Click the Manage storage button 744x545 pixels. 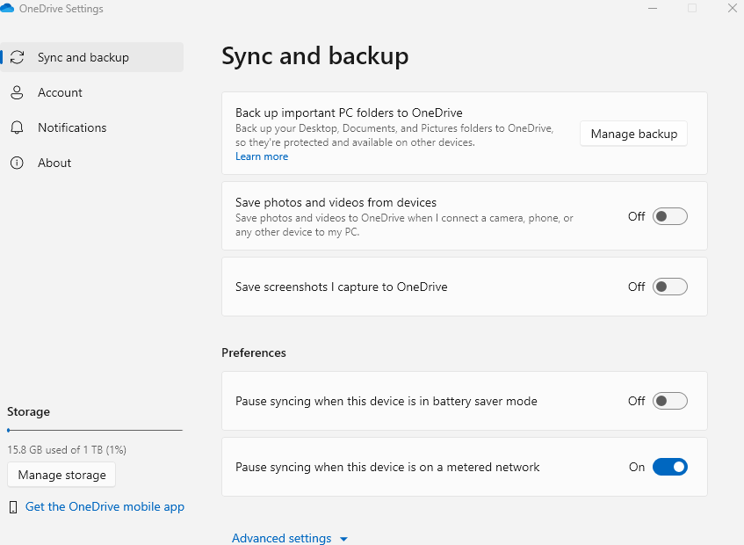[61, 475]
